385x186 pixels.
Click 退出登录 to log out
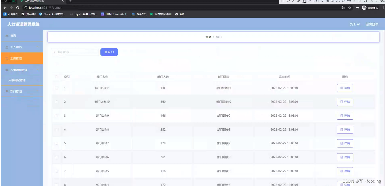(372, 24)
